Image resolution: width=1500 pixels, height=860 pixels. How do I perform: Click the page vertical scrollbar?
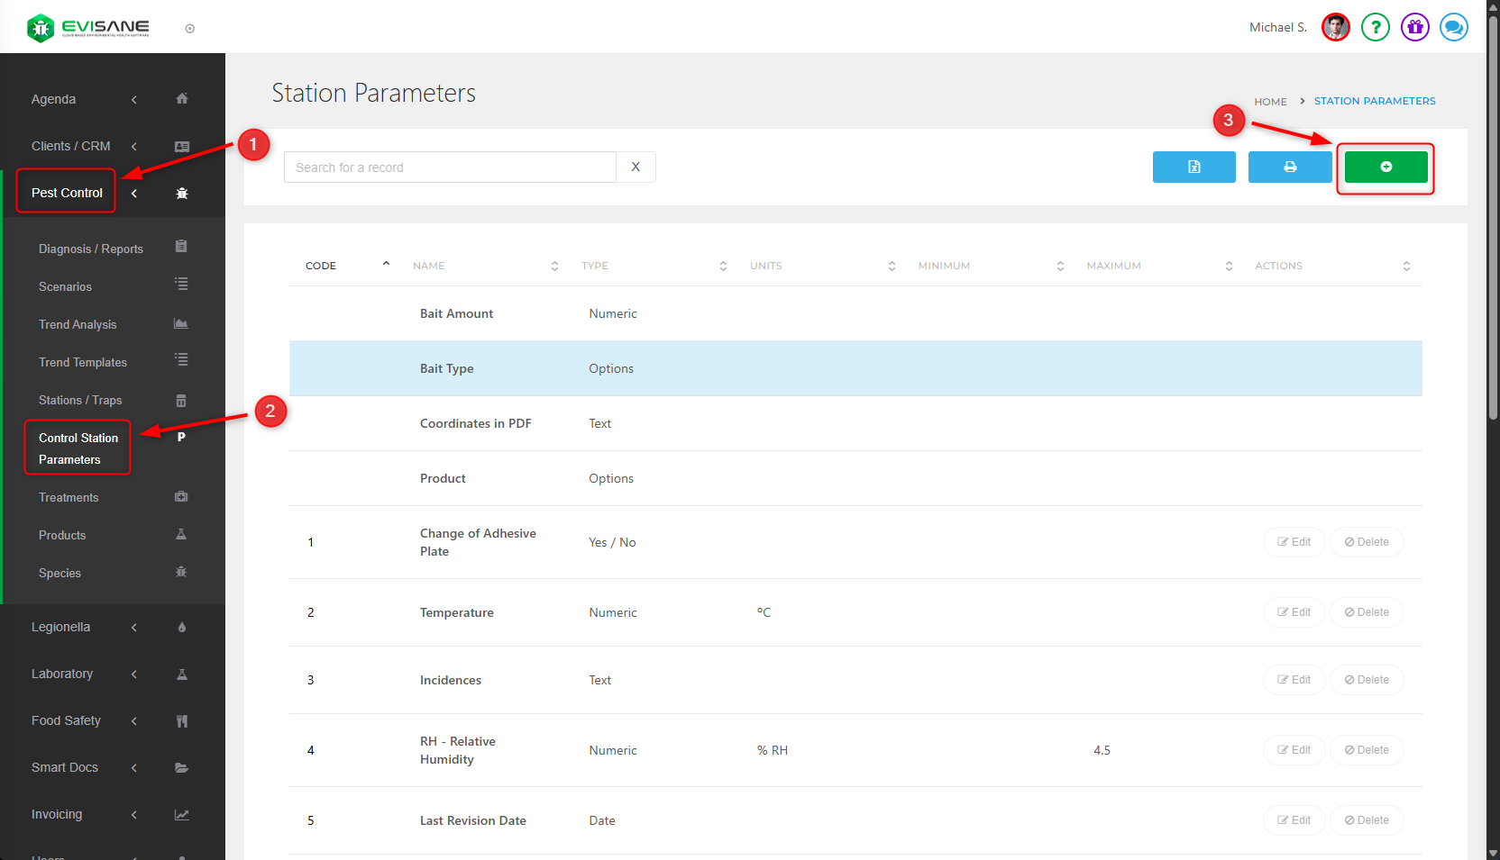(x=1493, y=216)
